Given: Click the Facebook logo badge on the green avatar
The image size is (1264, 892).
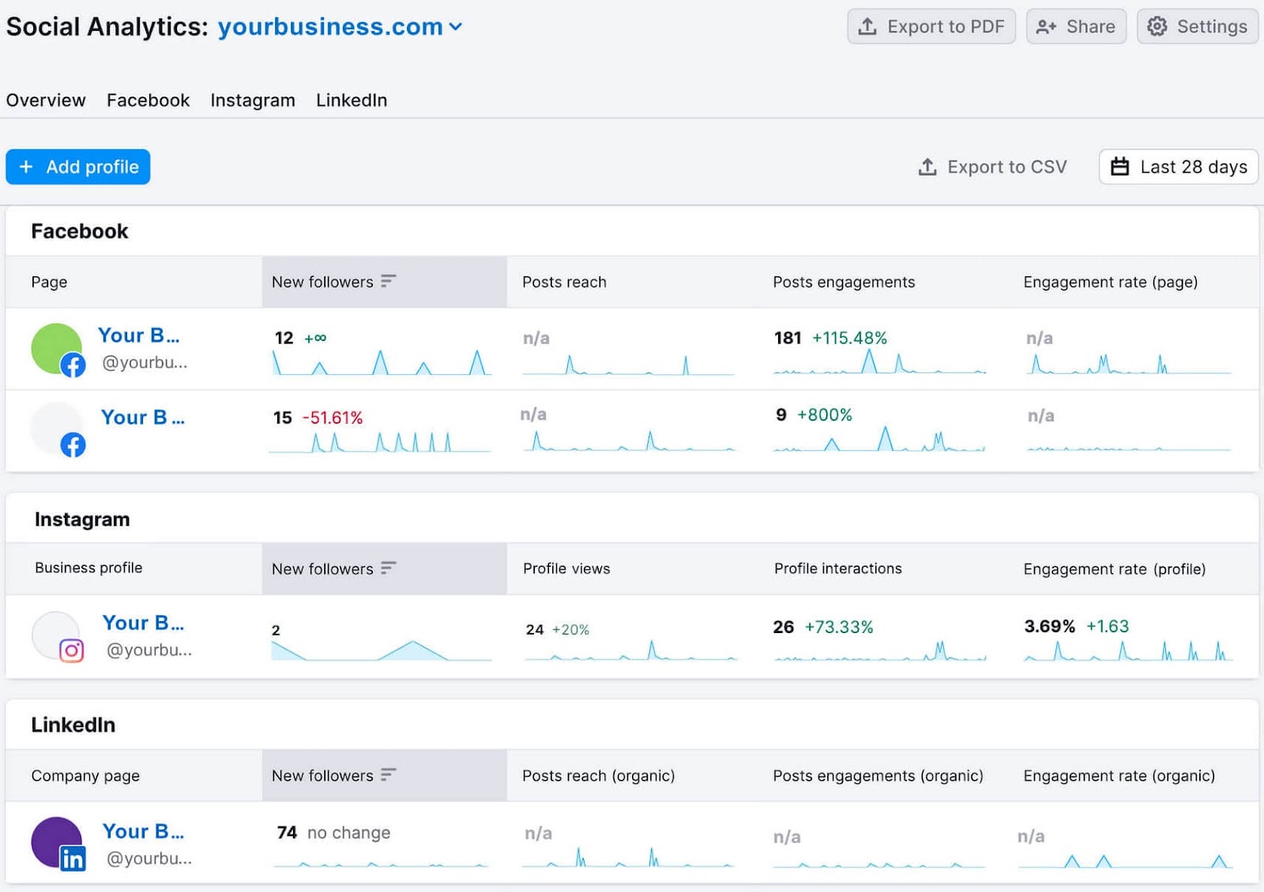Looking at the screenshot, I should click(x=73, y=365).
